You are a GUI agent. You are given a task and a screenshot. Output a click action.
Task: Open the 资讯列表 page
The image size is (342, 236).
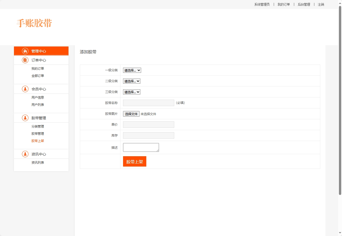point(37,162)
